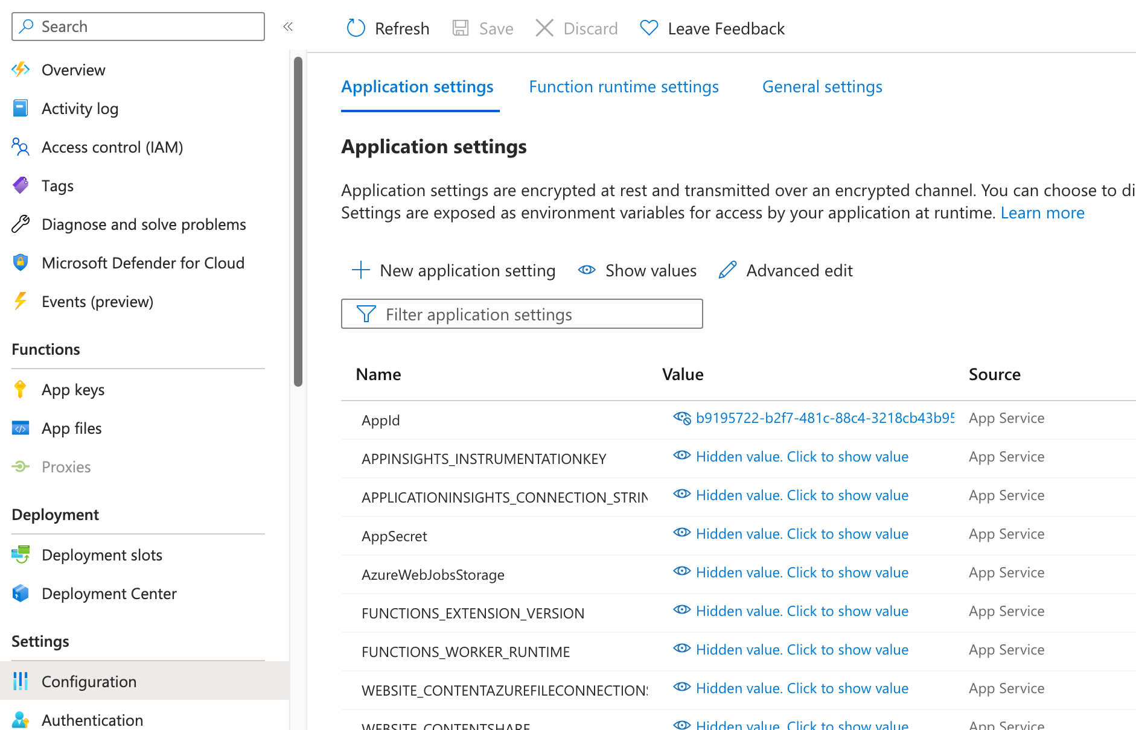Viewport: 1136px width, 730px height.
Task: Switch to the General settings tab
Action: coord(822,87)
